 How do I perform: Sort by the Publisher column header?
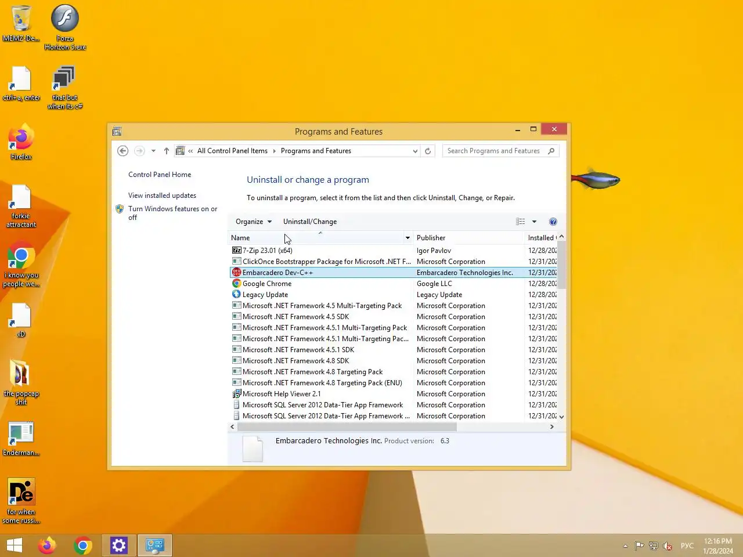coord(468,238)
